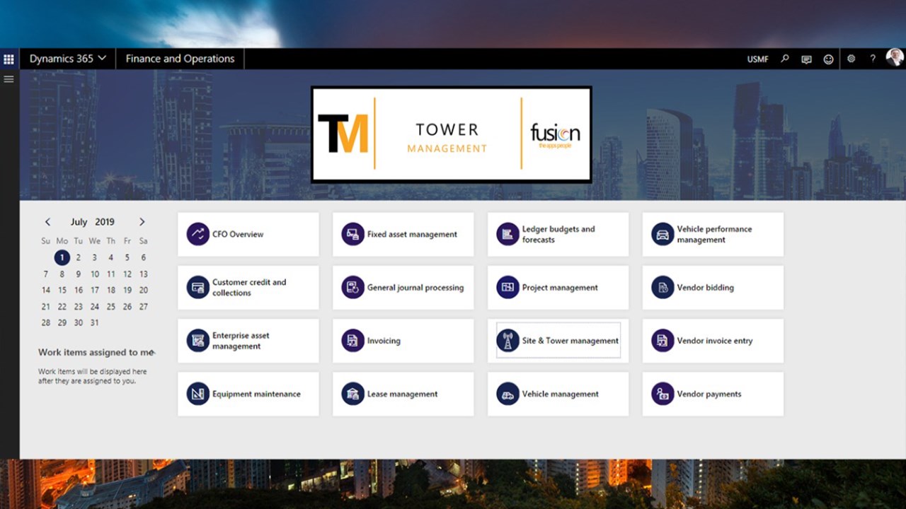This screenshot has width=906, height=509.
Task: Go to previous month in calendar
Action: (47, 222)
